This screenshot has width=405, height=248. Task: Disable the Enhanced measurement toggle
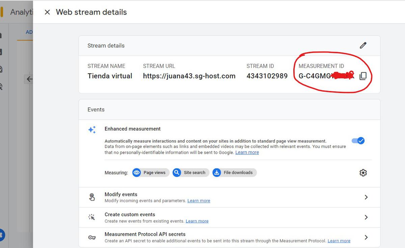tap(358, 141)
